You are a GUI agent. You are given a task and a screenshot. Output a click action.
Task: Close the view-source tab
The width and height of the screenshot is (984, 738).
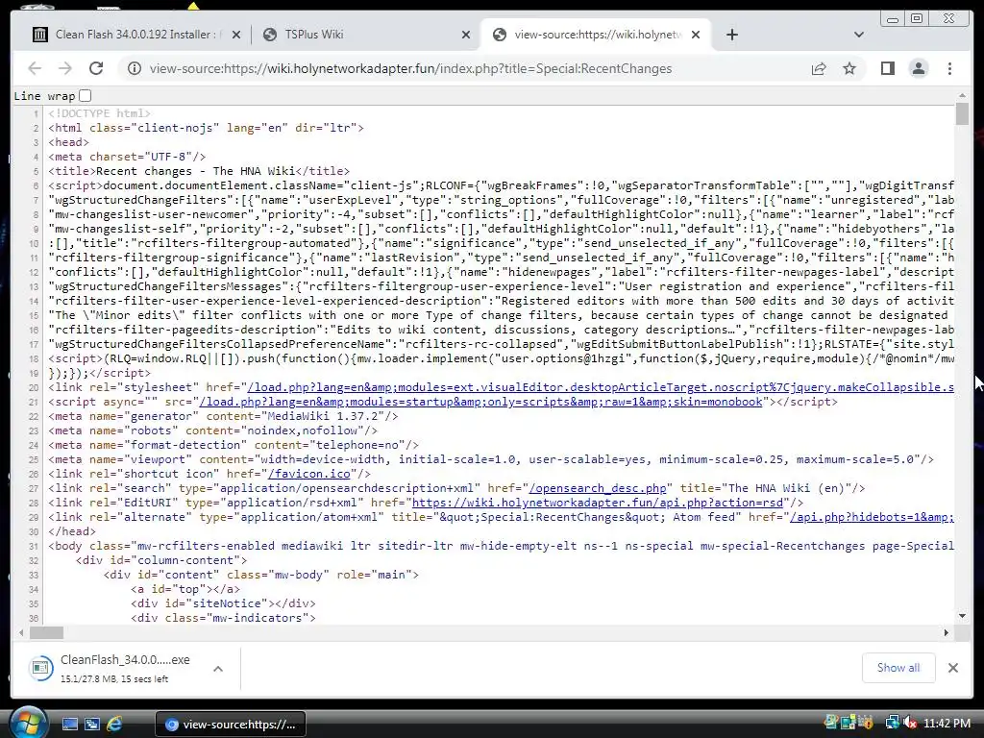pyautogui.click(x=696, y=36)
